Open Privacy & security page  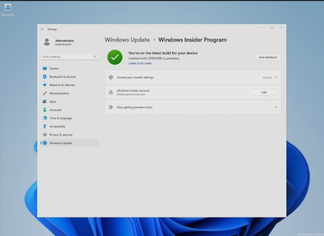click(x=70, y=134)
